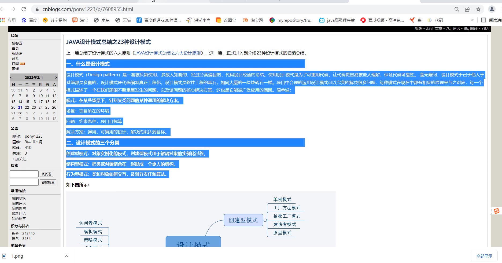The image size is (502, 263).
Task: Open the 百度 bookmark
Action: coord(29,20)
